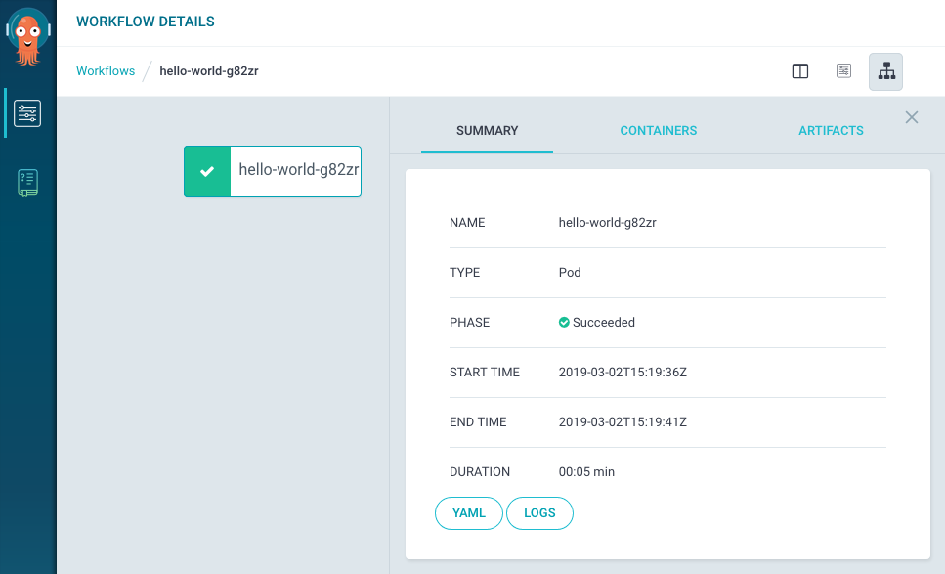Open the Artifacts tab
945x574 pixels.
tap(831, 131)
